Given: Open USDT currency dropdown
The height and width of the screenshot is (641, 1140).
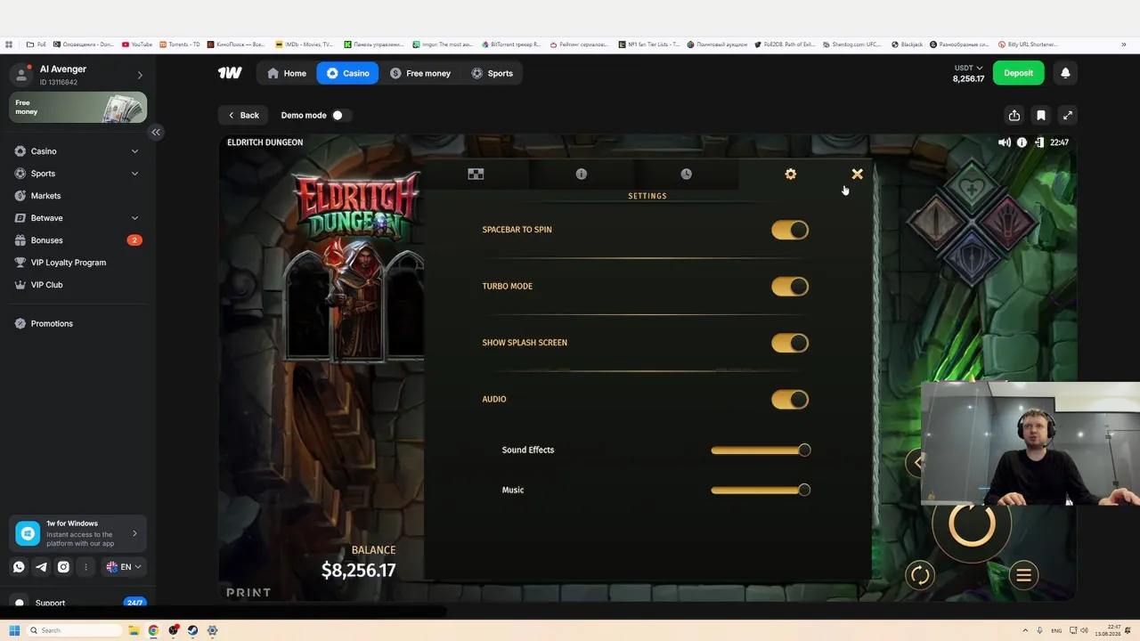Looking at the screenshot, I should coord(969,68).
